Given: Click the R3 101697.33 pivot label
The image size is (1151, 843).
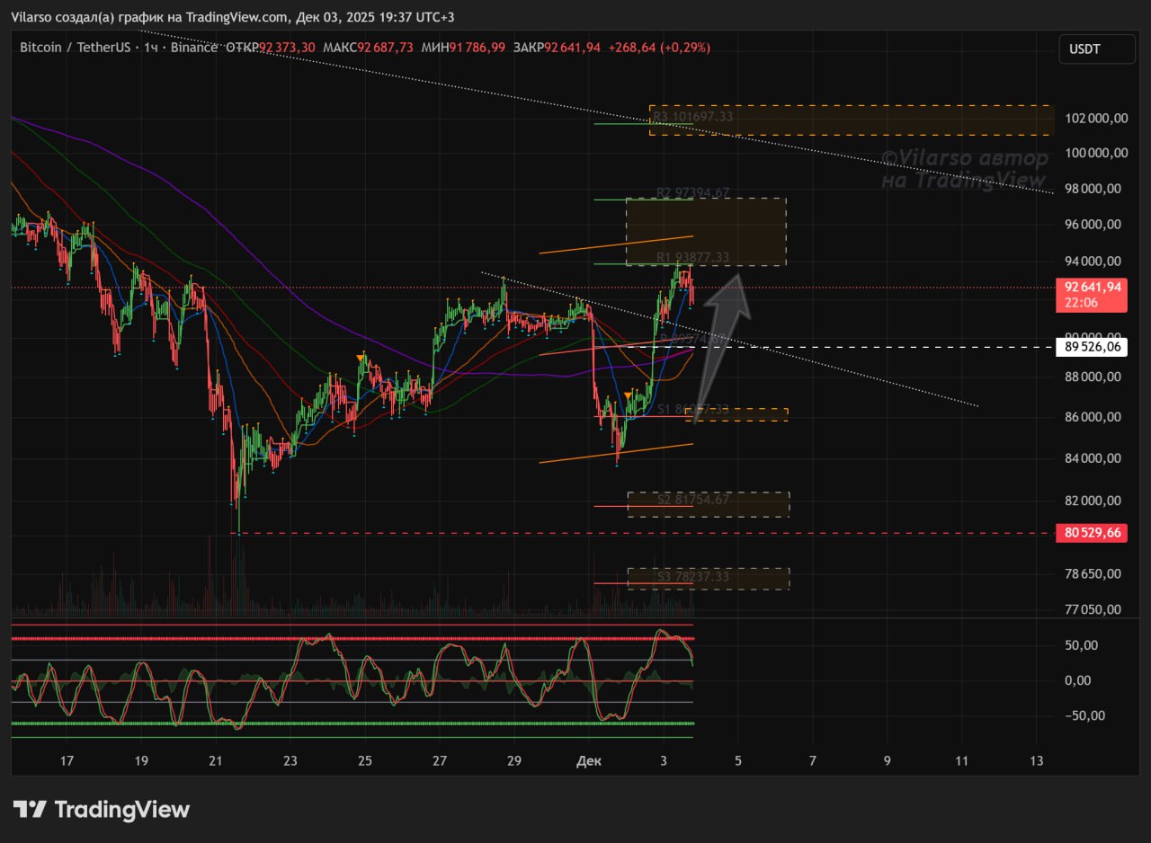Looking at the screenshot, I should [x=692, y=117].
